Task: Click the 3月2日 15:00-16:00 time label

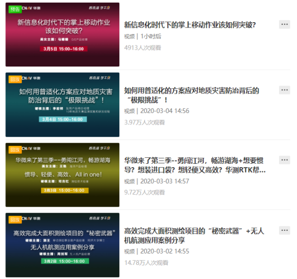Action: (65, 261)
